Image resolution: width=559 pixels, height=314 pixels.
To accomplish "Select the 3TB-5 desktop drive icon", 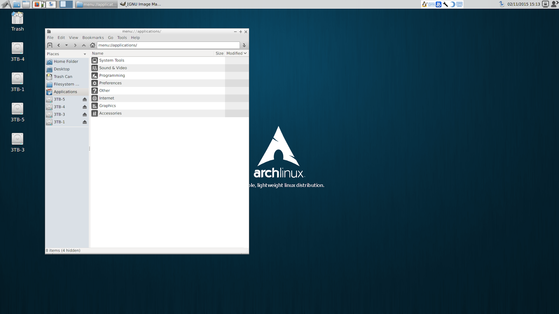I will tap(17, 112).
